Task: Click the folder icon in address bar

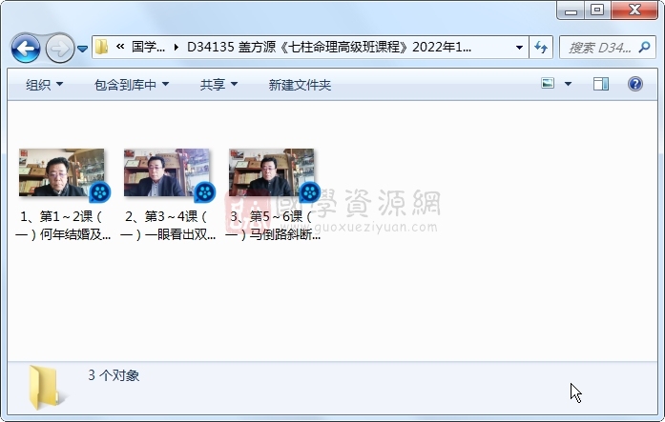Action: click(102, 47)
